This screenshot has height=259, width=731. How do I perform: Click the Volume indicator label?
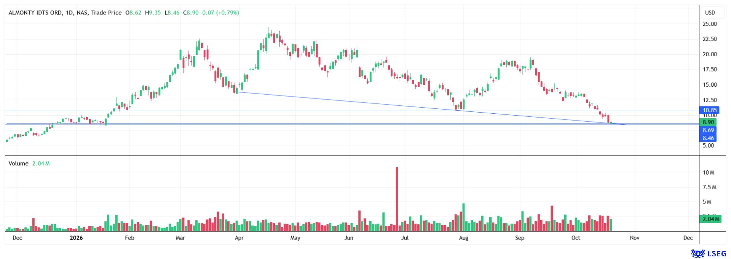(x=19, y=164)
